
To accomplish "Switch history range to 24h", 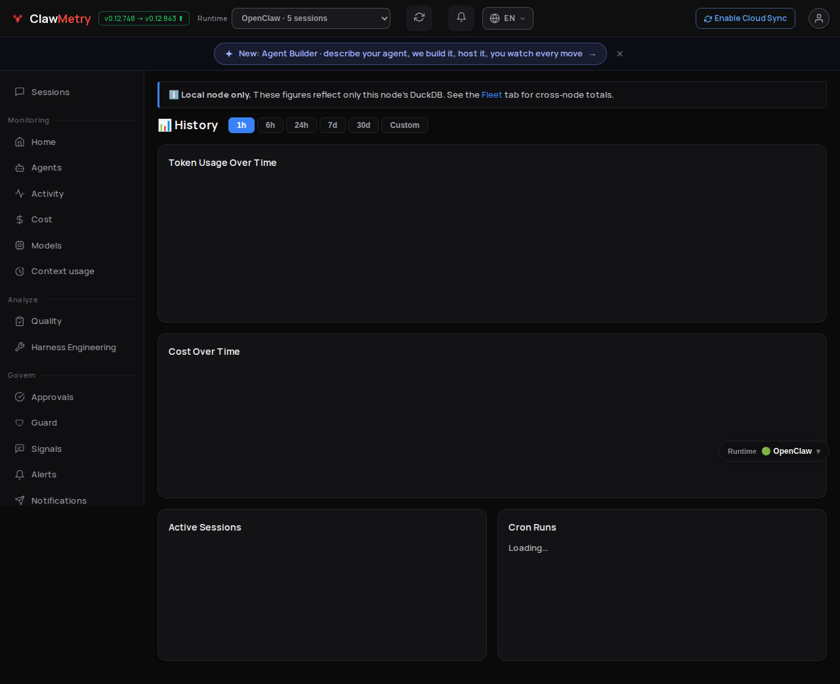I will tap(301, 125).
